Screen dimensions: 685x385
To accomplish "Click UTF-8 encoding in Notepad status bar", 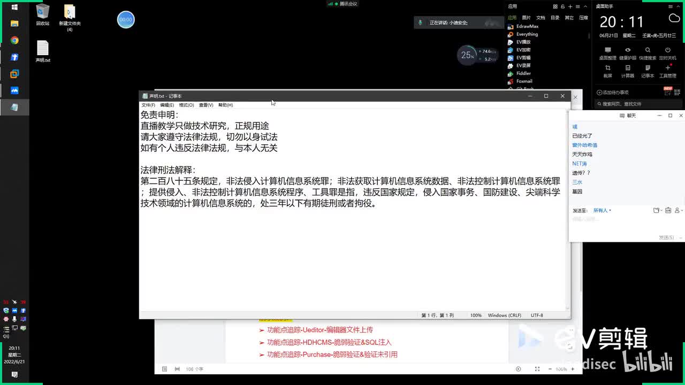I will [537, 315].
